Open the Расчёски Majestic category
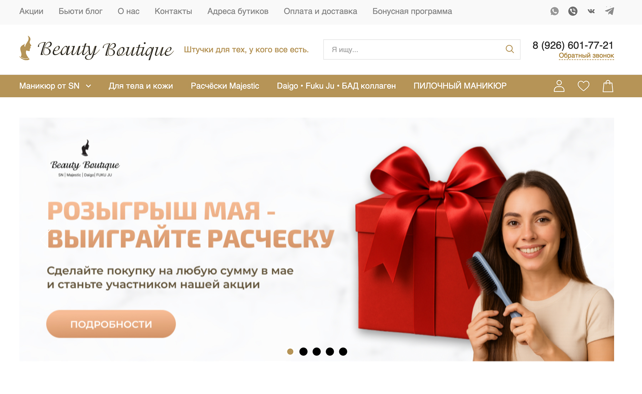The height and width of the screenshot is (394, 642). pos(225,86)
